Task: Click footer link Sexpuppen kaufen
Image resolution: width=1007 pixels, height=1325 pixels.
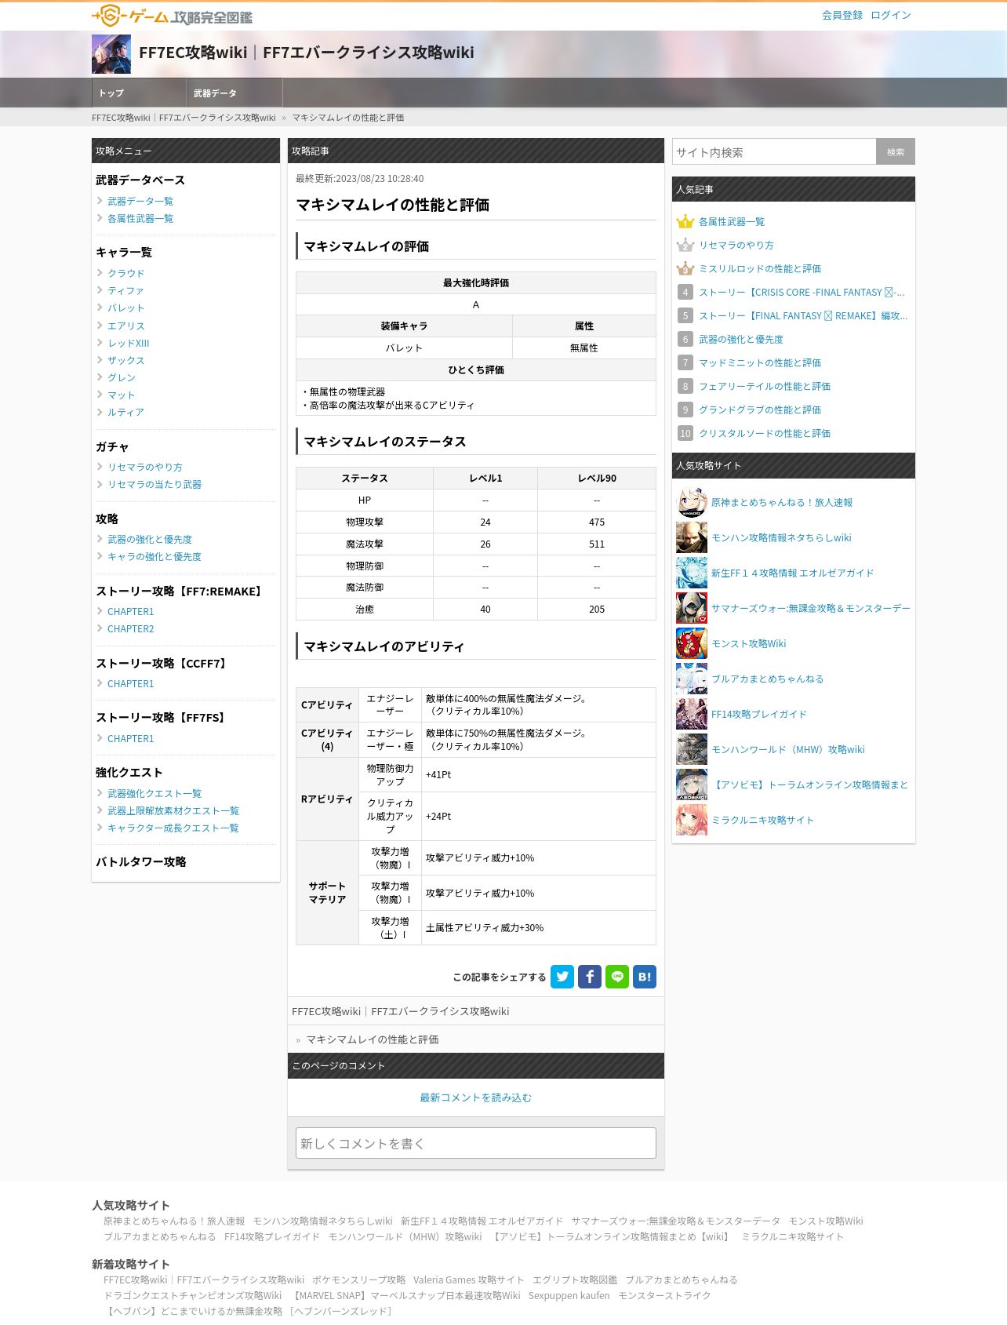Action: pos(569,1295)
